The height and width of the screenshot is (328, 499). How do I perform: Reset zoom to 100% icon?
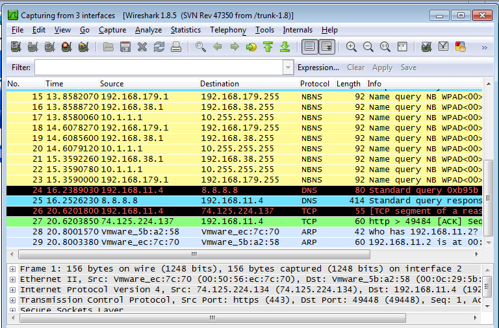[x=385, y=47]
